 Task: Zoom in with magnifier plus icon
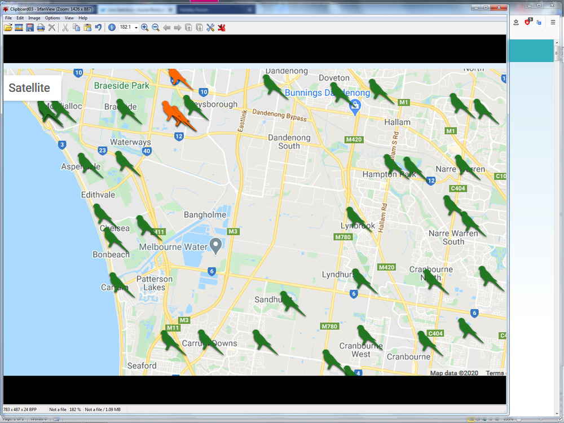(145, 28)
